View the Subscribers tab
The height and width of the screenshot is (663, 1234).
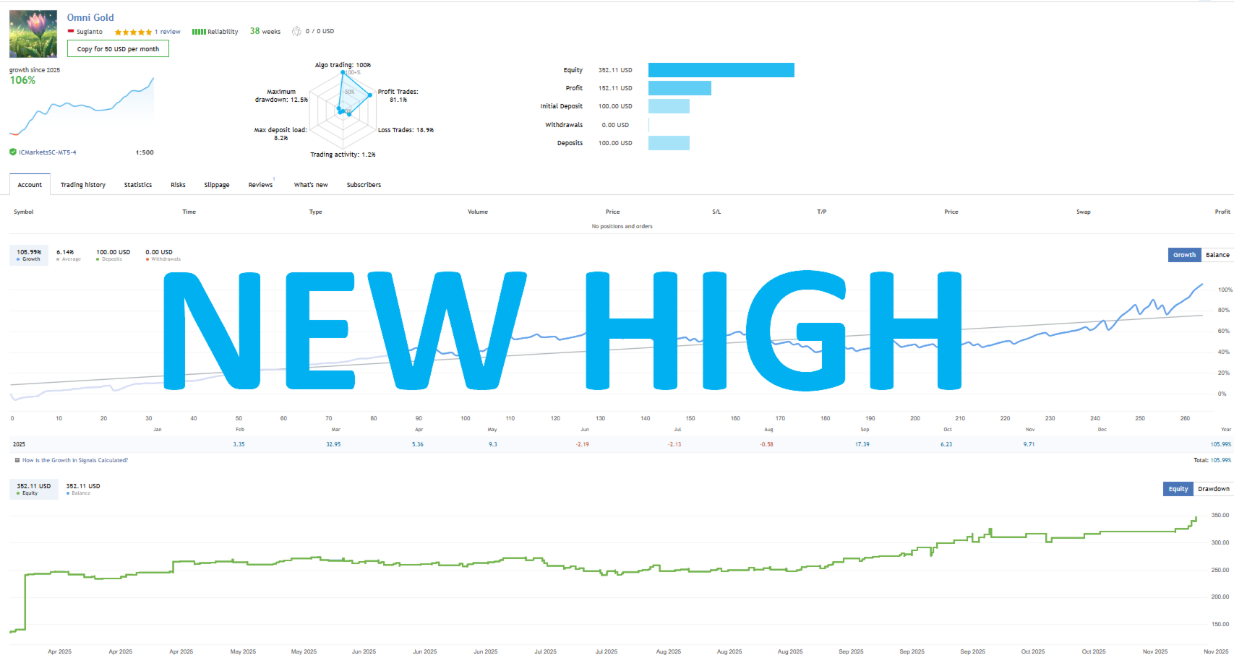tap(364, 185)
